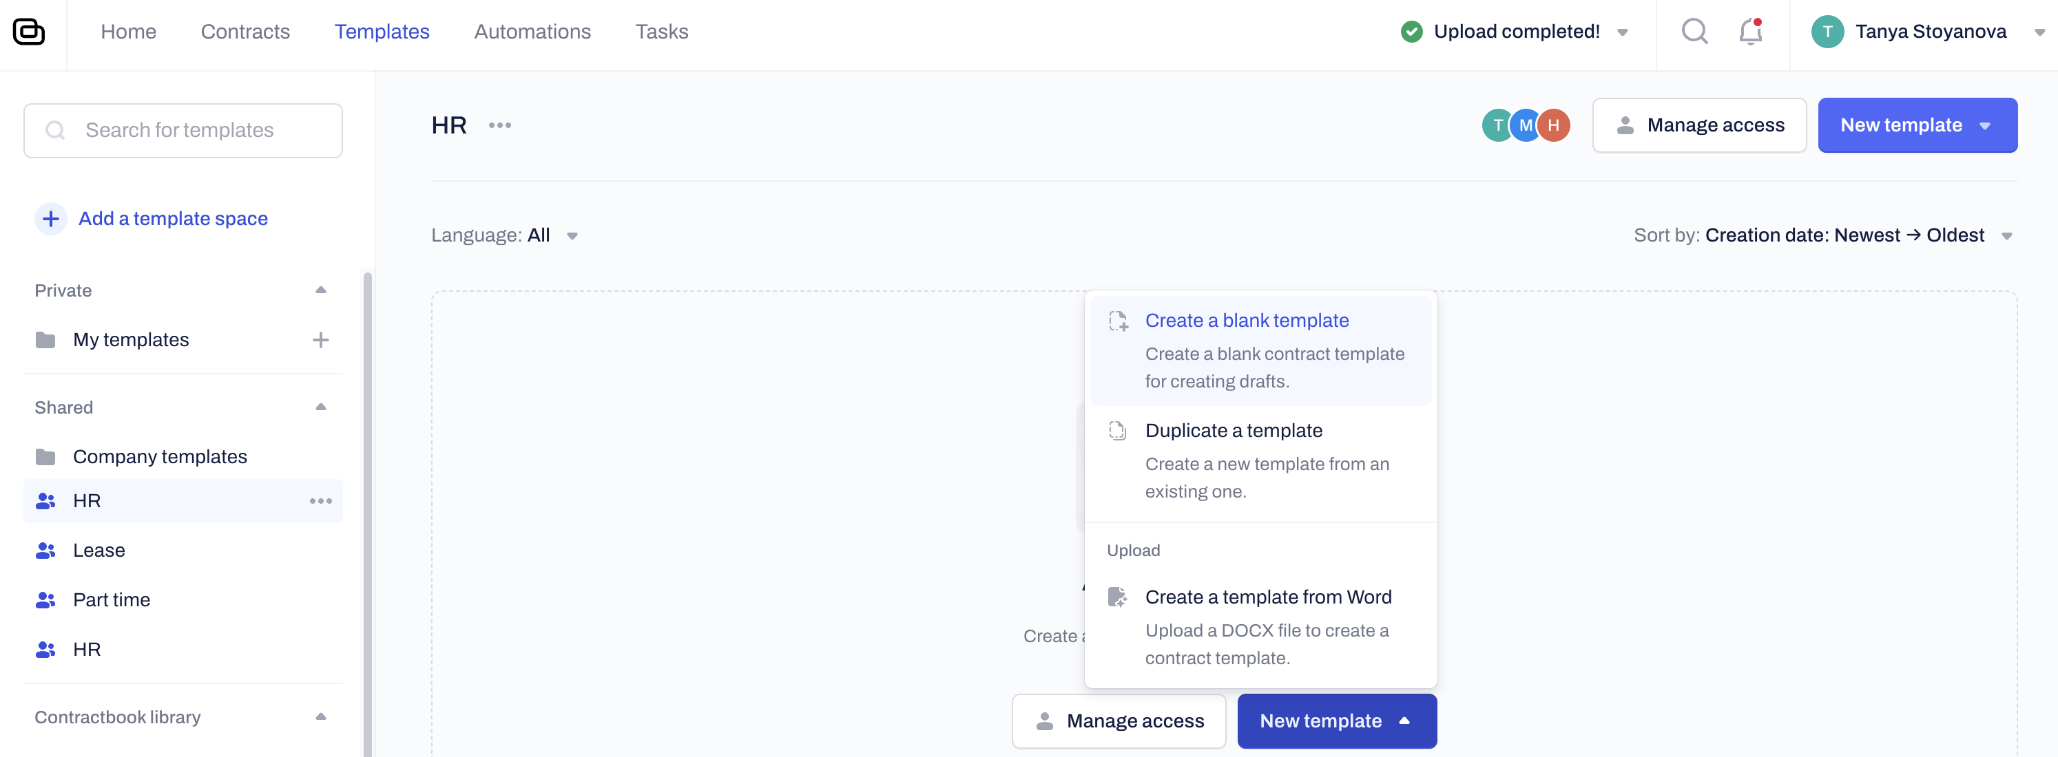The image size is (2058, 757).
Task: Click Manage access button in header
Action: (x=1698, y=125)
